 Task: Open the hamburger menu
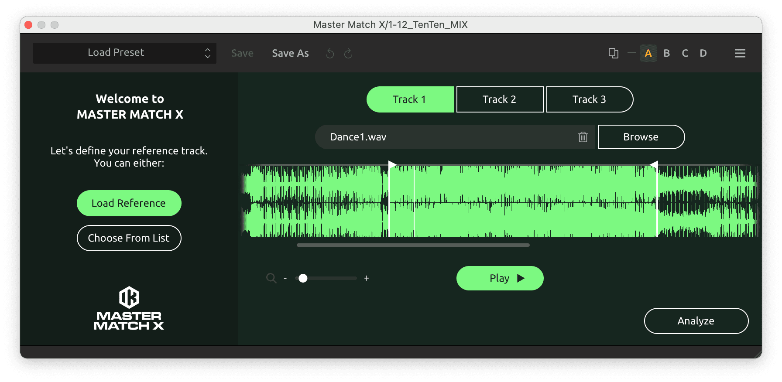pos(740,53)
